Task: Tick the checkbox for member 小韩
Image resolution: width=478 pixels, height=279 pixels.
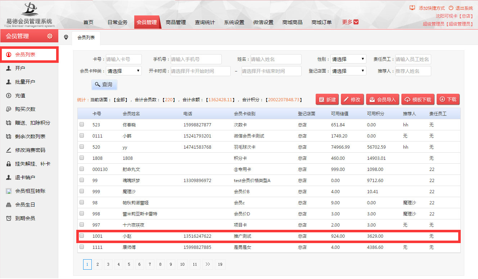Action: coord(82,136)
